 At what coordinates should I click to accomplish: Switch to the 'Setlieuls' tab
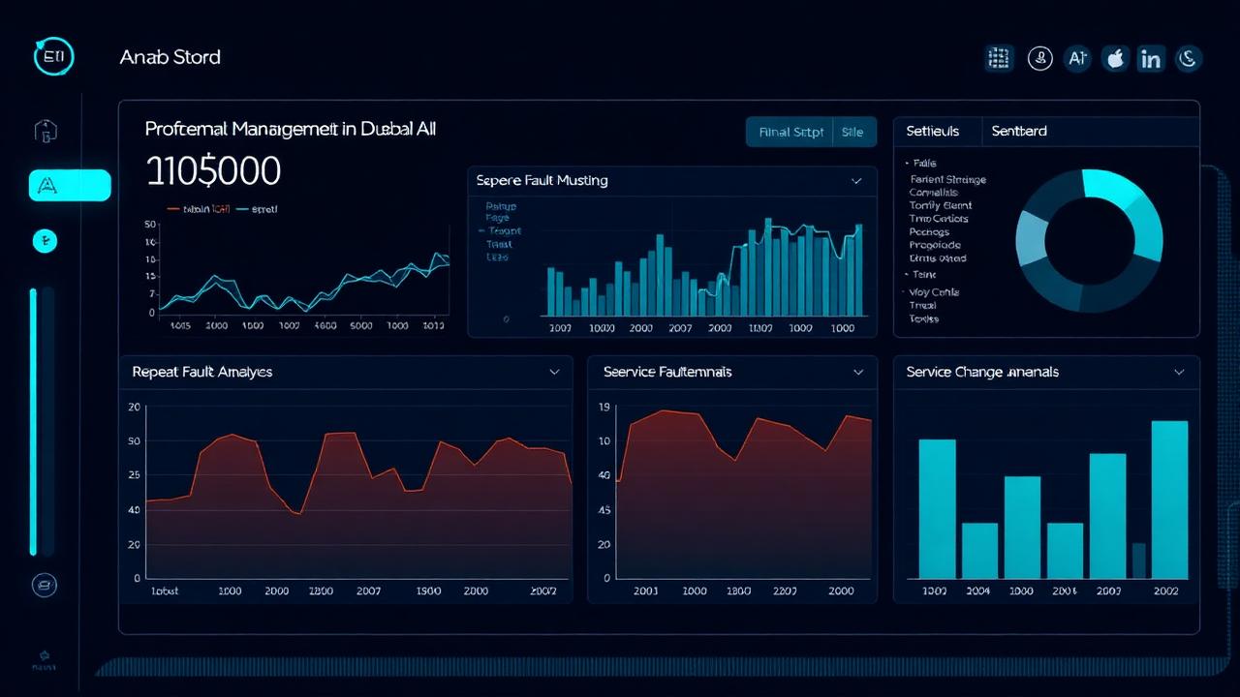click(x=932, y=131)
